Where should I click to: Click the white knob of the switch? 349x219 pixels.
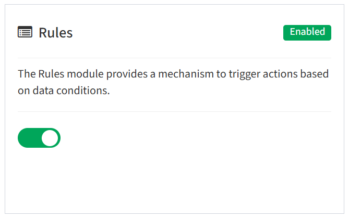(x=50, y=138)
